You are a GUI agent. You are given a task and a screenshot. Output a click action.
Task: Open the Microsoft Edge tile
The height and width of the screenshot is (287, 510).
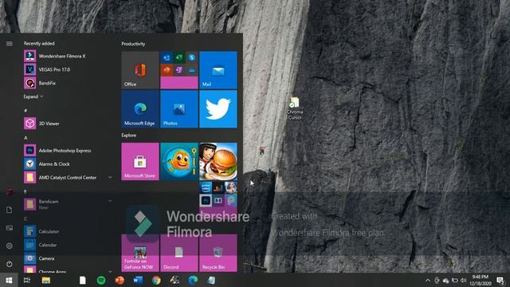(x=140, y=109)
